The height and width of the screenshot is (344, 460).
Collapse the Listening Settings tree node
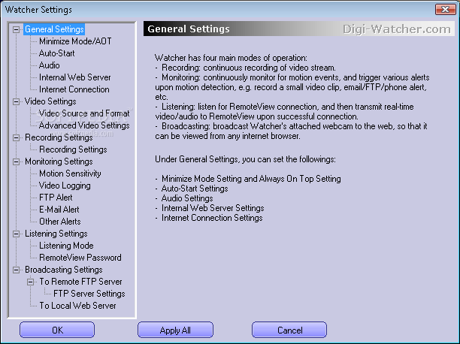(17, 234)
